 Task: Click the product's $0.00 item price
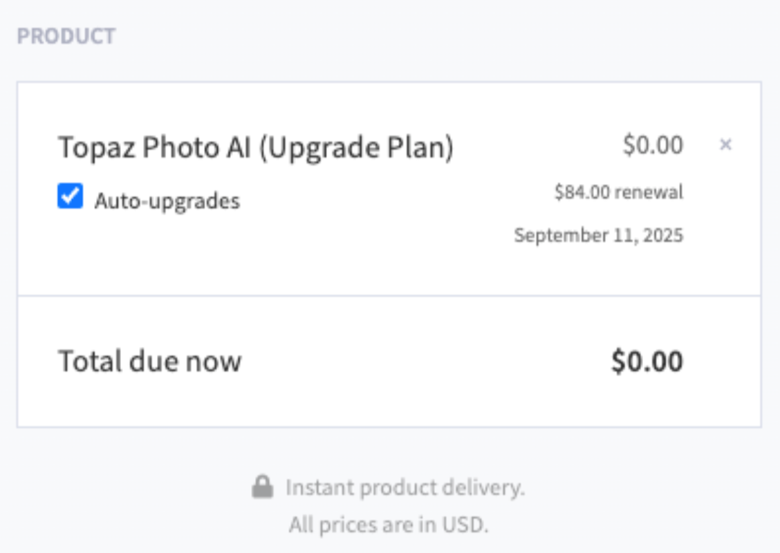click(653, 145)
